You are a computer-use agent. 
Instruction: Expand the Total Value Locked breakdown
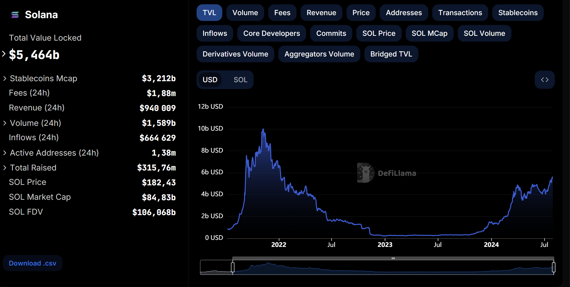pyautogui.click(x=4, y=54)
